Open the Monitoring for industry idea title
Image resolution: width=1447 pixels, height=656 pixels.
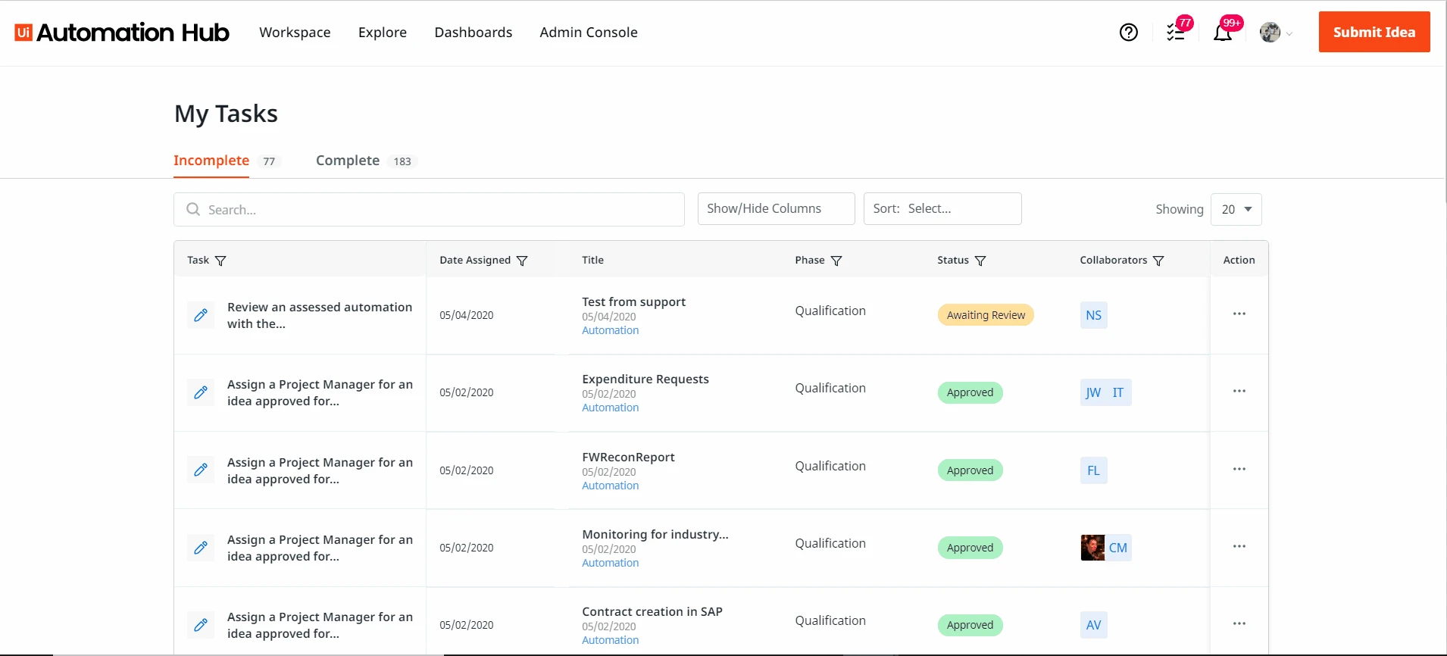coord(655,534)
